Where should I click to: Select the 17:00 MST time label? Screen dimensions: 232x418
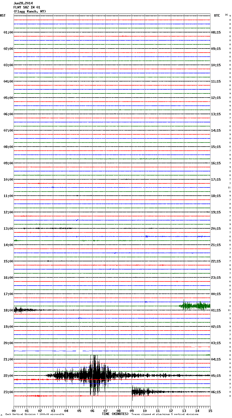tap(8, 294)
